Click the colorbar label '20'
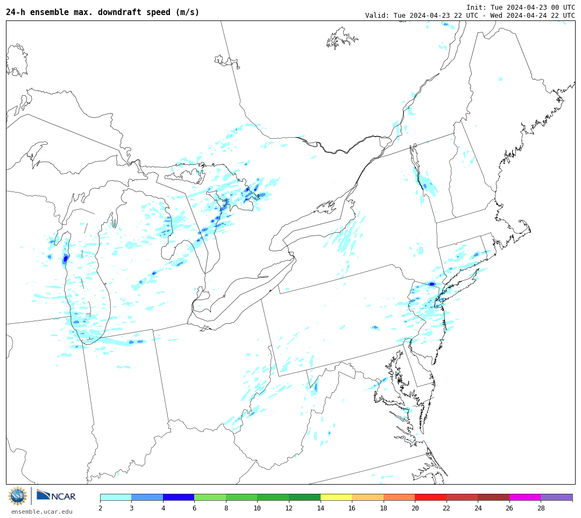 coord(415,508)
